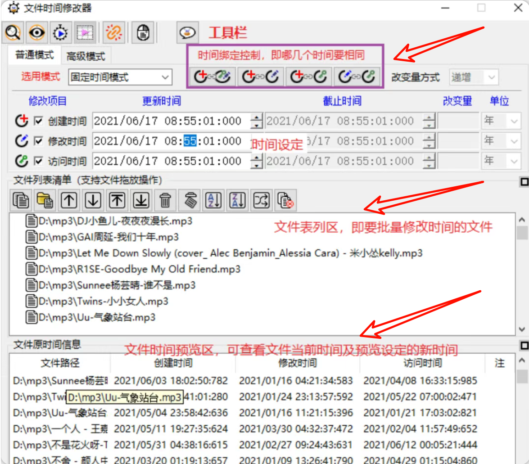Click file list scrollbar down arrow
Image resolution: width=529 pixels, height=464 pixels.
click(x=522, y=329)
